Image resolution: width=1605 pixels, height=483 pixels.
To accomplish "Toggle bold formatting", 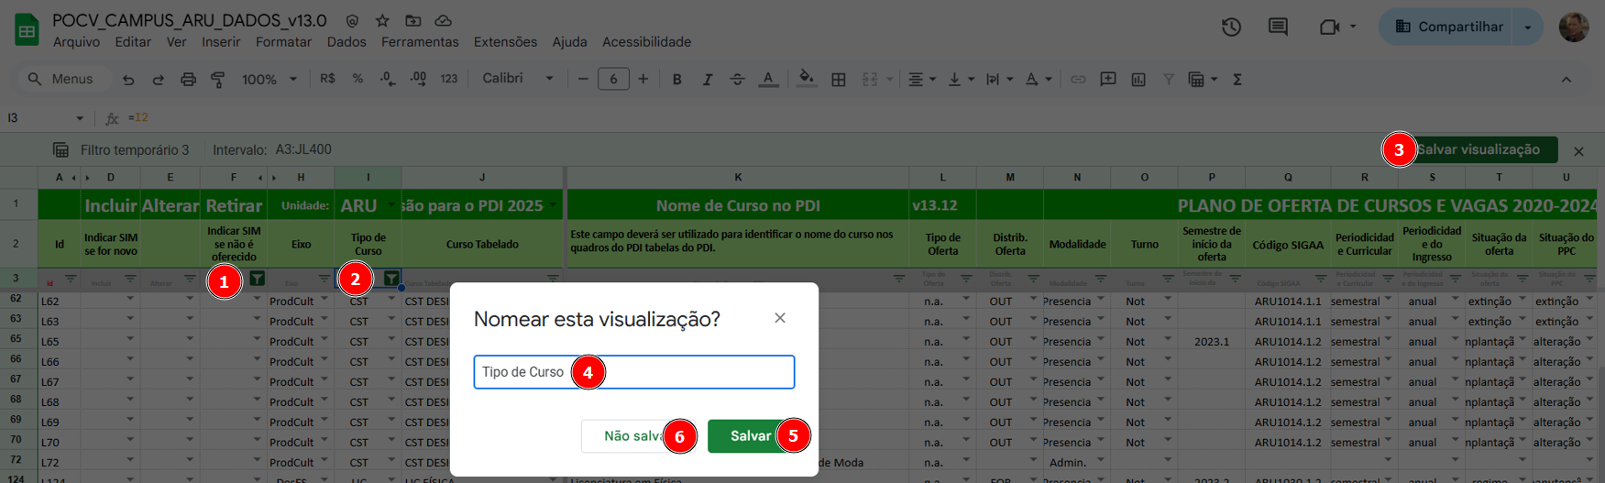I will [676, 80].
